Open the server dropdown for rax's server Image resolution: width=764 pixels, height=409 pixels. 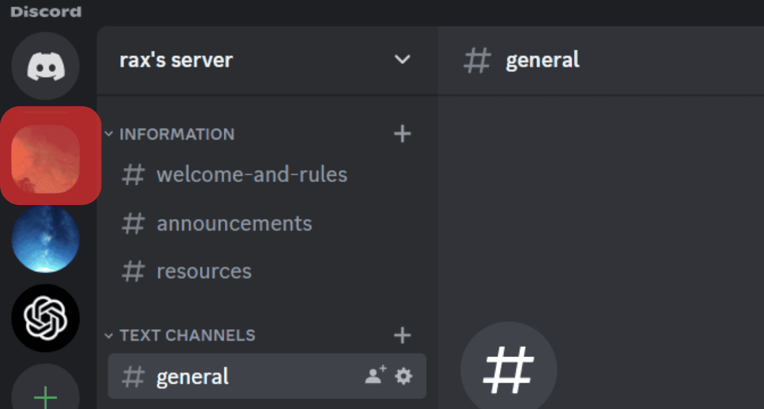click(x=403, y=60)
